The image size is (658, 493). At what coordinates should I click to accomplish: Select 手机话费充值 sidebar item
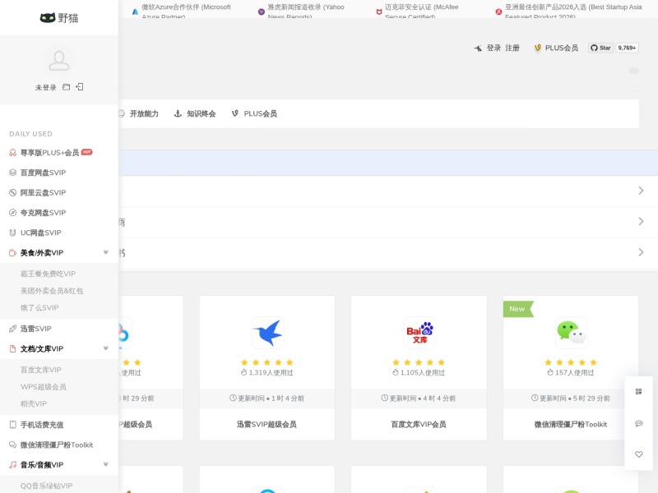[42, 425]
